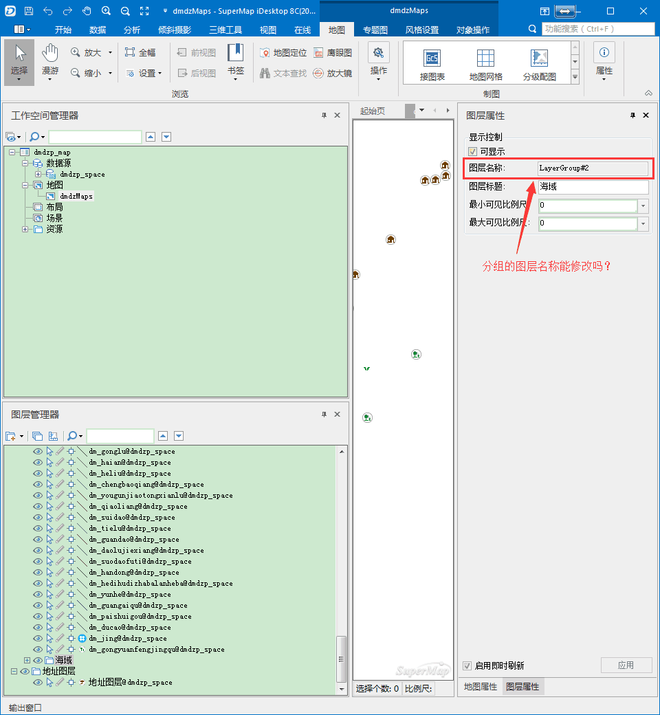The height and width of the screenshot is (715, 660).
Task: Pin the 图层属性 panel
Action: point(632,115)
